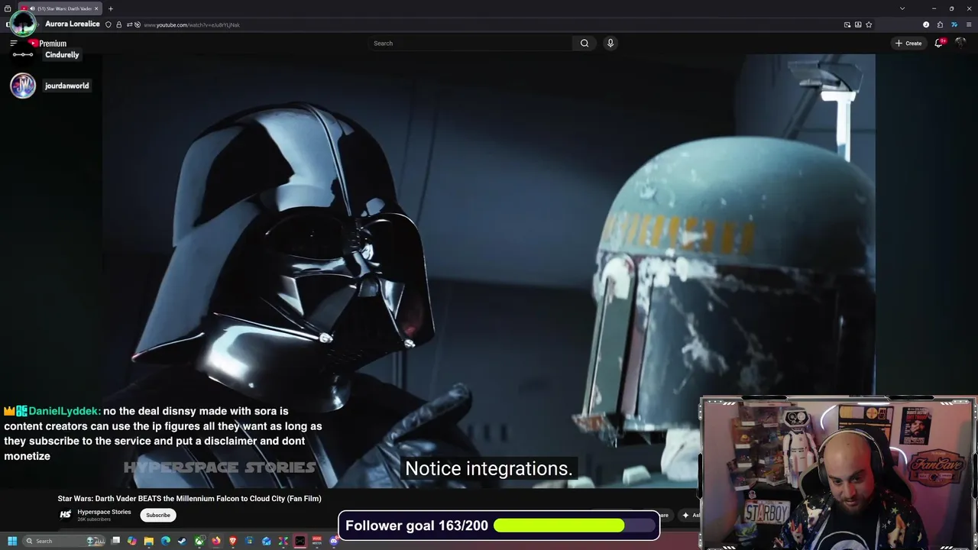Click the shield tracking protection icon
Viewport: 978px width, 550px height.
(x=108, y=25)
